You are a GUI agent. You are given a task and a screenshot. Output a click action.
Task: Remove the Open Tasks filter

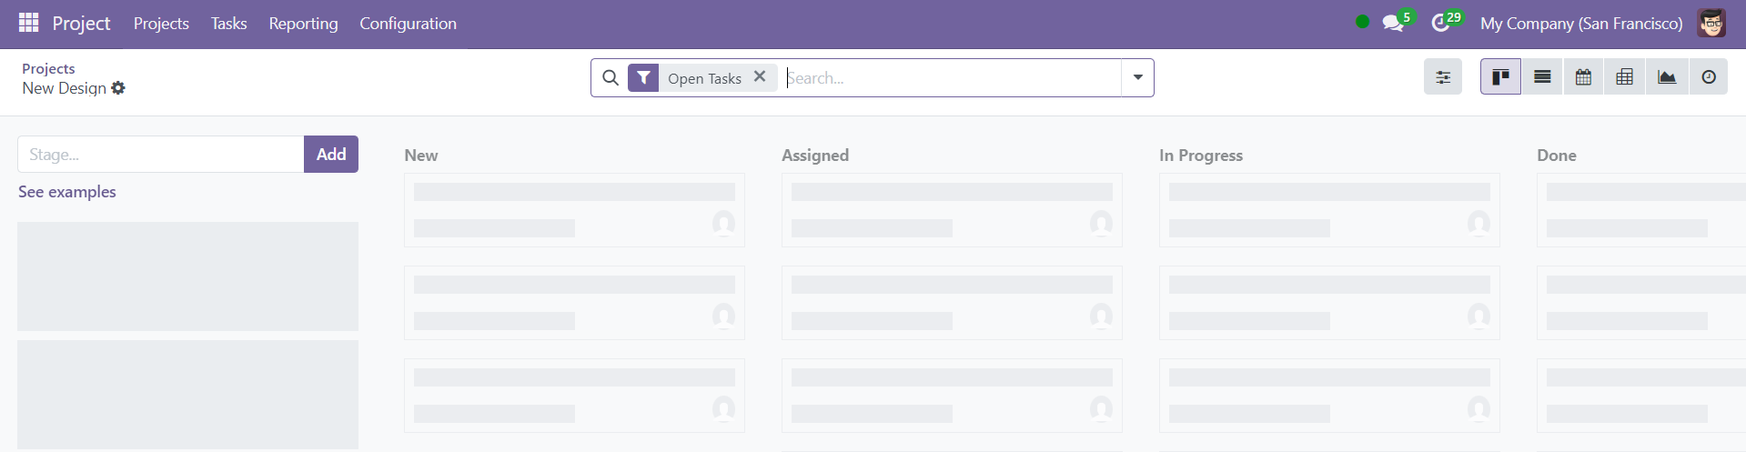[760, 77]
